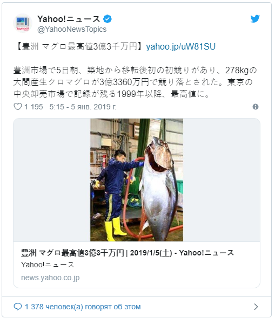Click the blue verified badge icon
275x319 pixels.
click(x=108, y=19)
